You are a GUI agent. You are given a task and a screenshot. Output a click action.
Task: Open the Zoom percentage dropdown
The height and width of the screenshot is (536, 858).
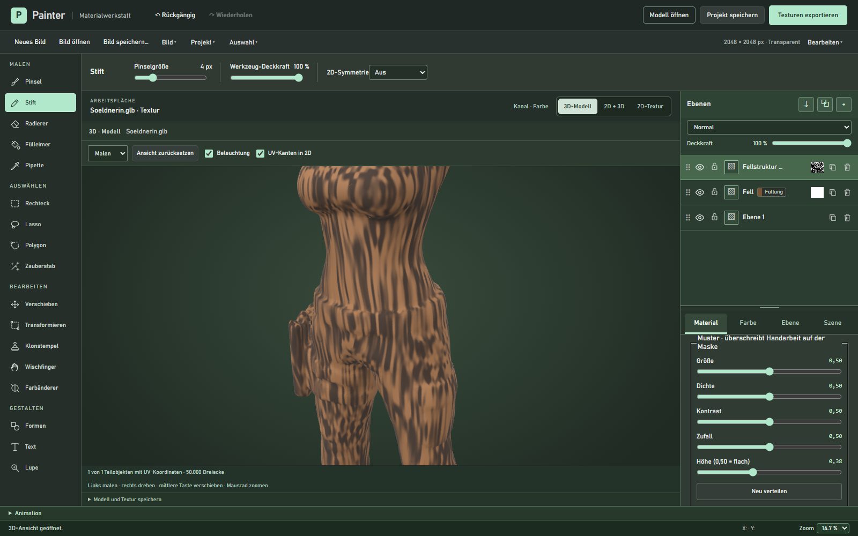(x=833, y=528)
